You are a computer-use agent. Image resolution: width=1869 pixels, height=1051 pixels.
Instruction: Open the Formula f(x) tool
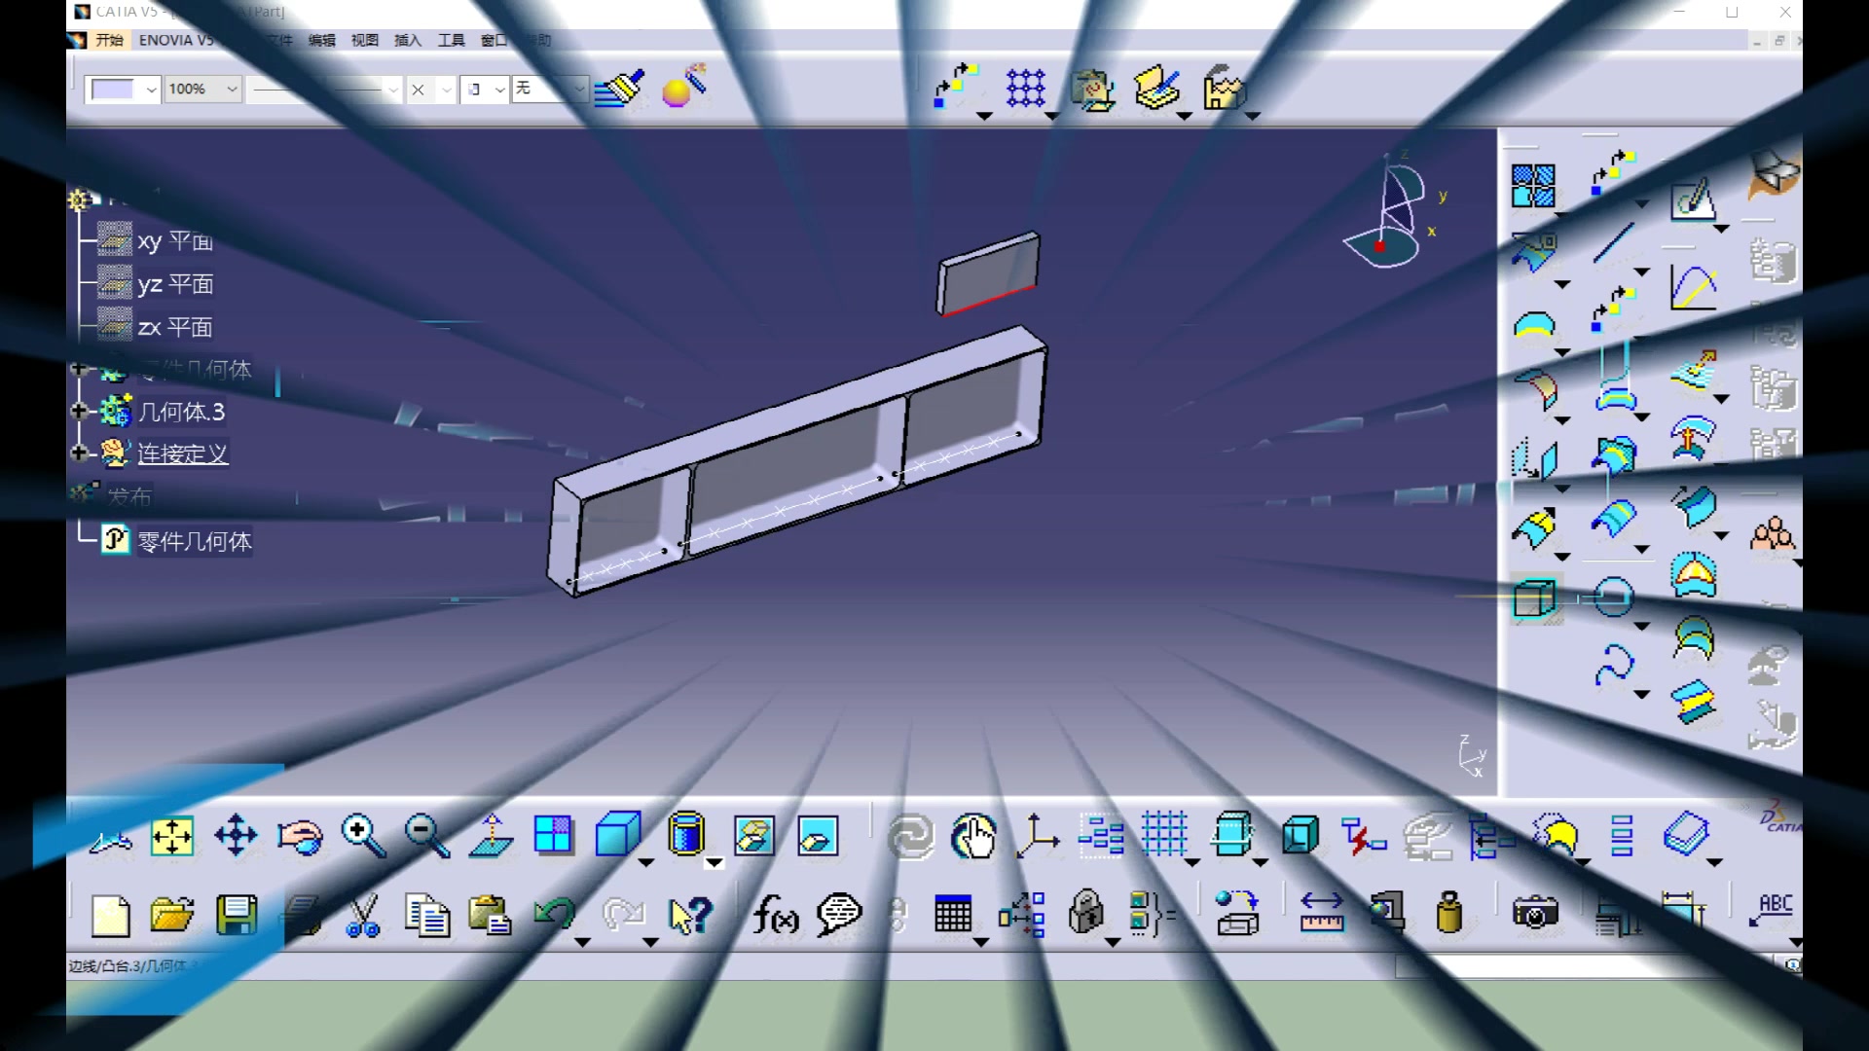pos(776,916)
